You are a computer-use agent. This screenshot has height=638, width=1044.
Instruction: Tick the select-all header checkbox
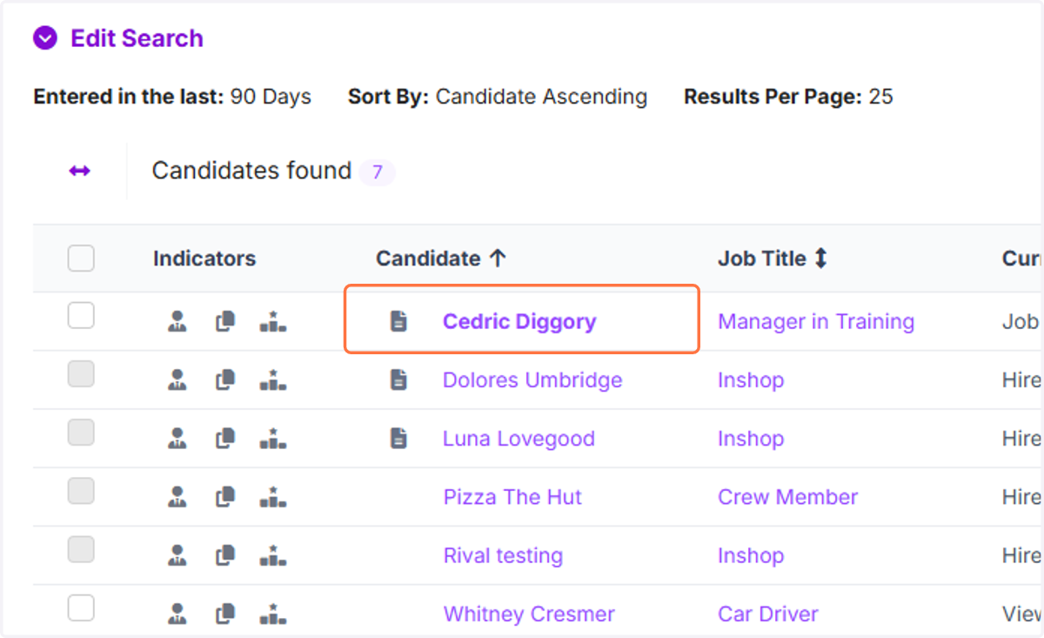click(x=81, y=259)
